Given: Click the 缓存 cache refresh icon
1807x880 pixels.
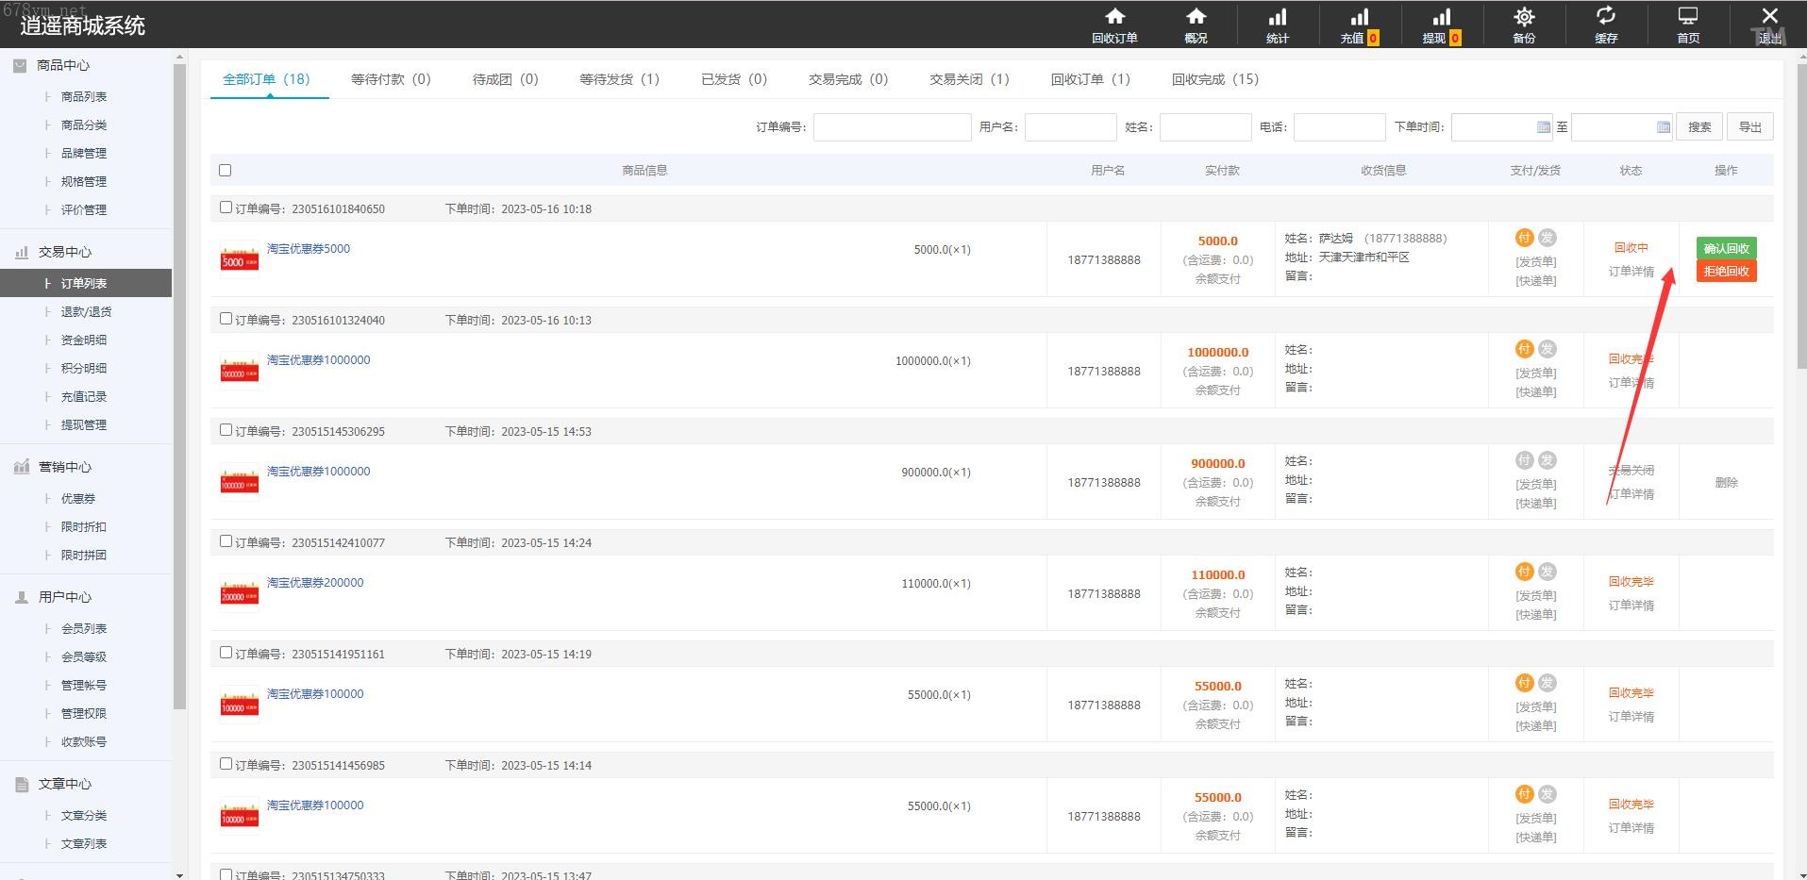Looking at the screenshot, I should 1605,25.
